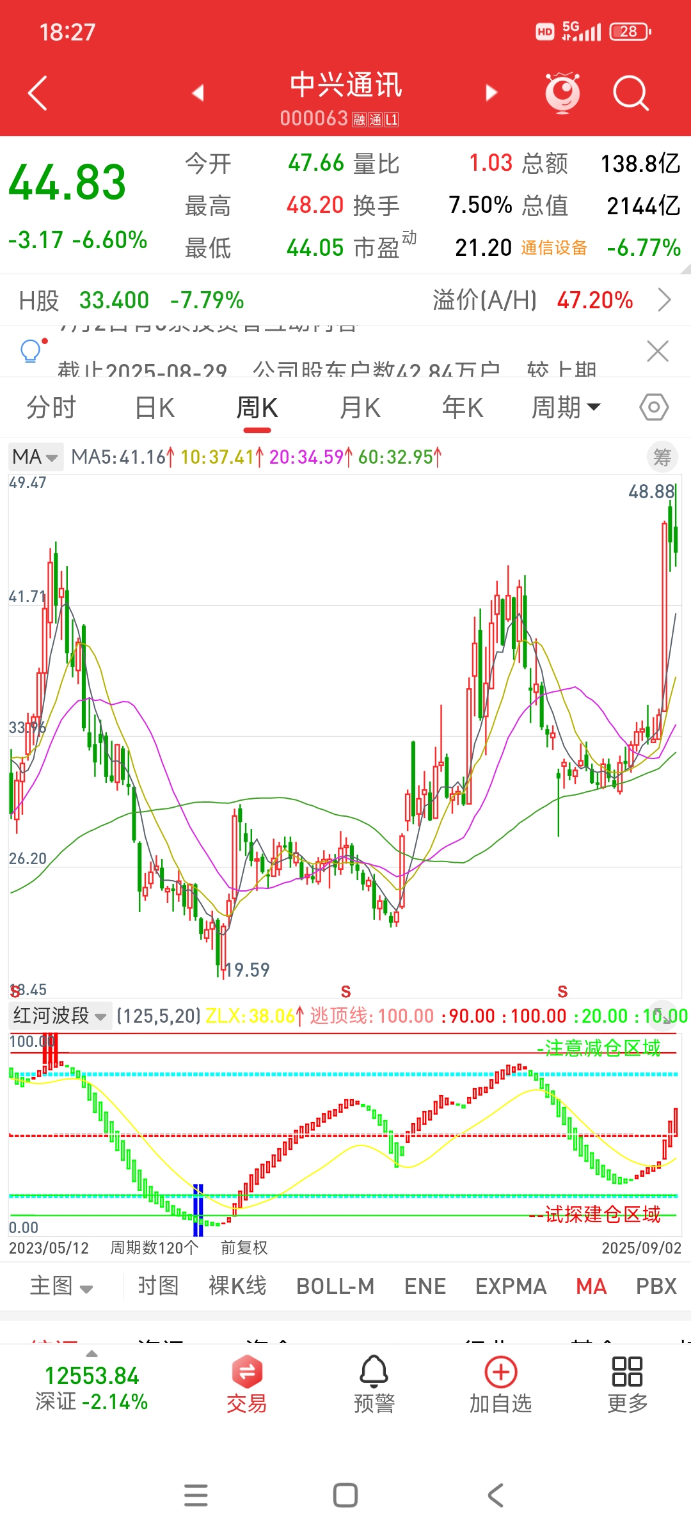691x1535 pixels.
Task: Open the MA indicator dropdown
Action: click(x=36, y=457)
